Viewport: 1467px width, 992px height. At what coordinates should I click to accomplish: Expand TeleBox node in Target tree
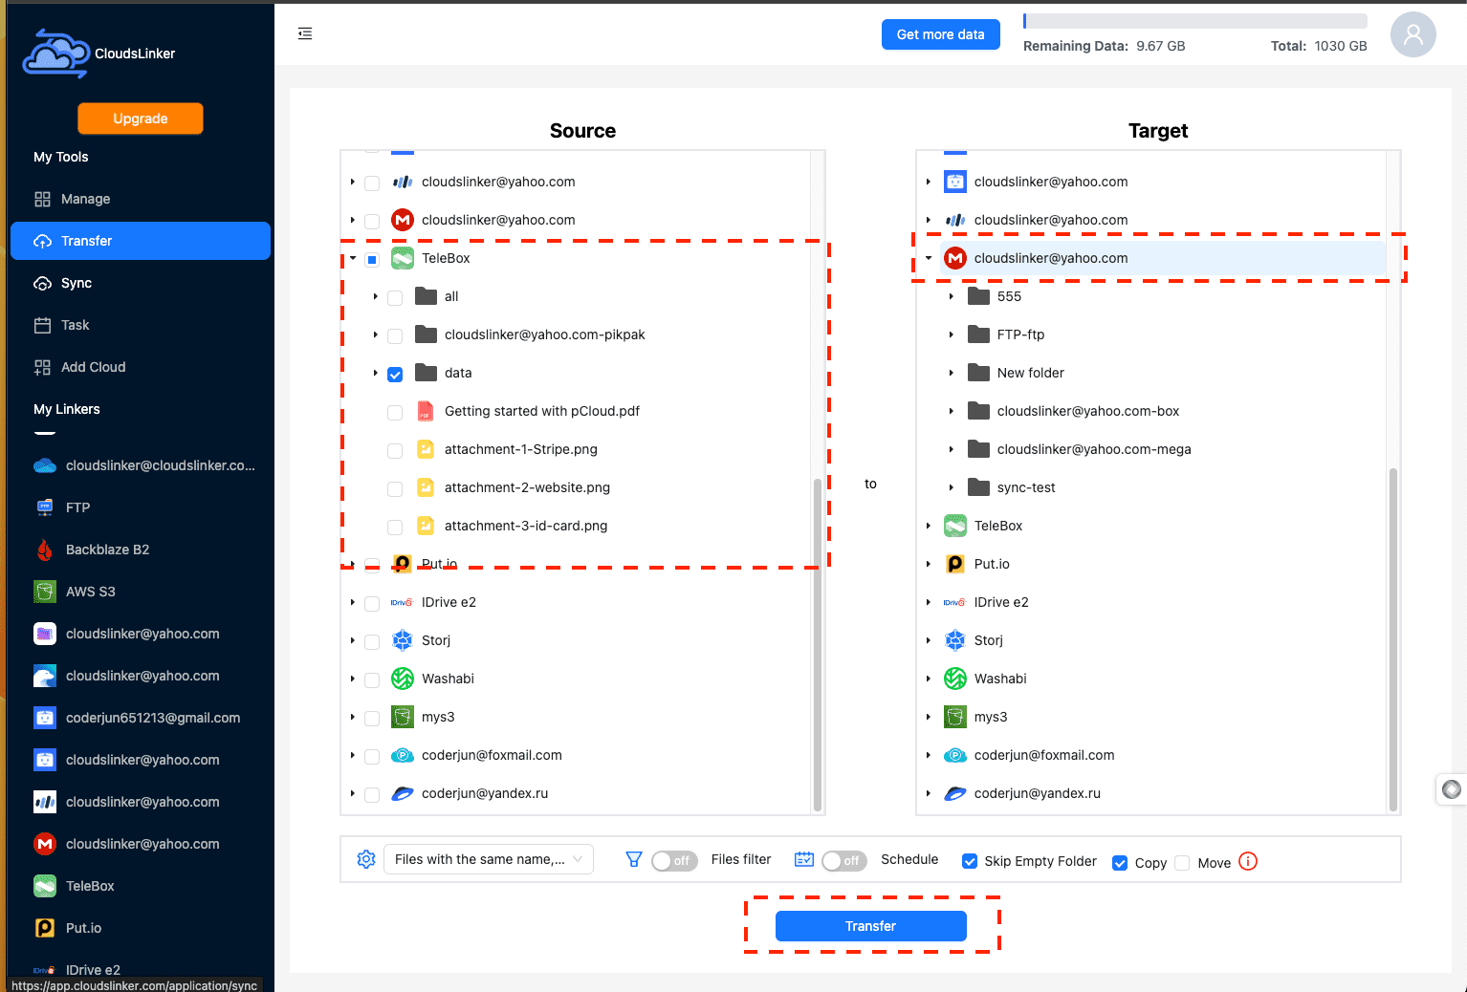(929, 526)
